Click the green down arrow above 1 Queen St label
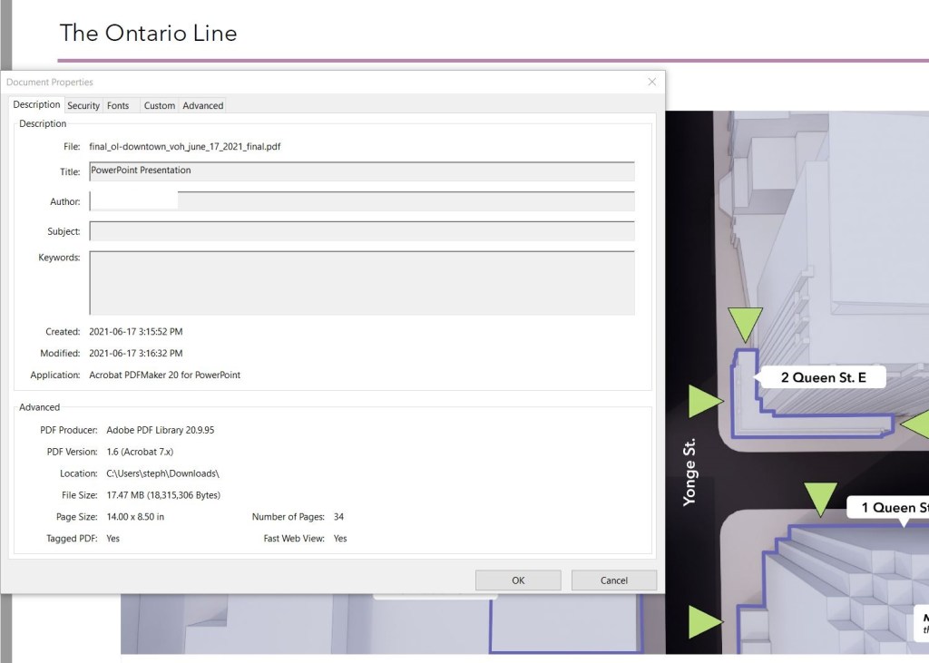The image size is (929, 663). 820,499
